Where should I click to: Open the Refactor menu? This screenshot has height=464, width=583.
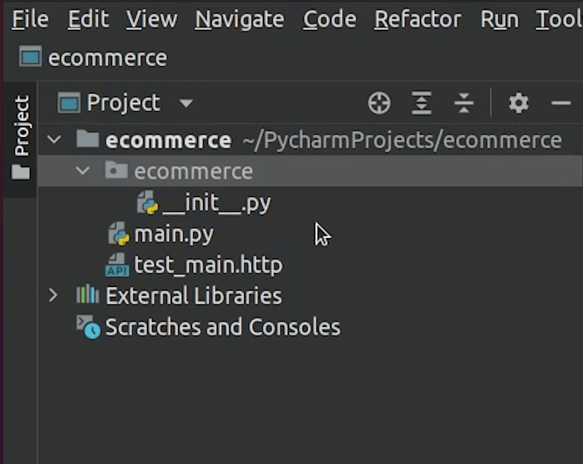coord(418,20)
